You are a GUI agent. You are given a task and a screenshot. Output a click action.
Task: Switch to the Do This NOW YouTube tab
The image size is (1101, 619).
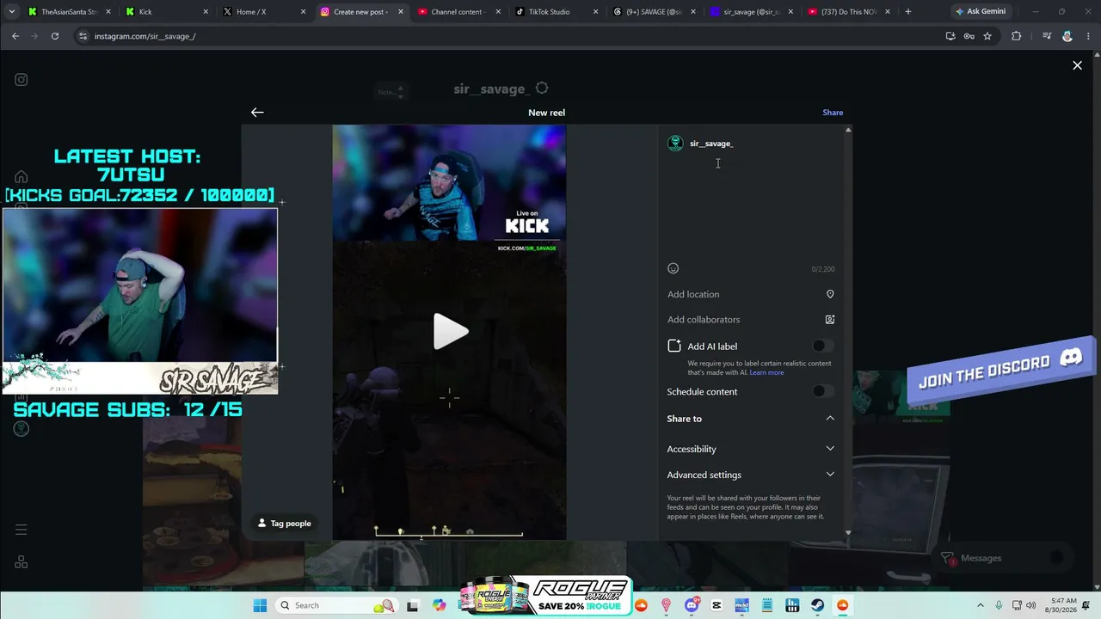(851, 12)
